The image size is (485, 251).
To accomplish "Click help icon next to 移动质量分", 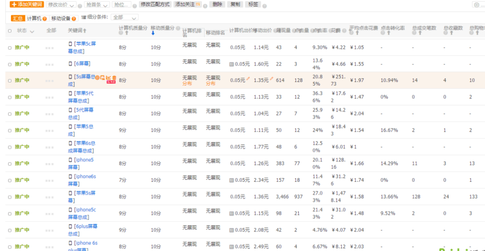I will point(178,28).
